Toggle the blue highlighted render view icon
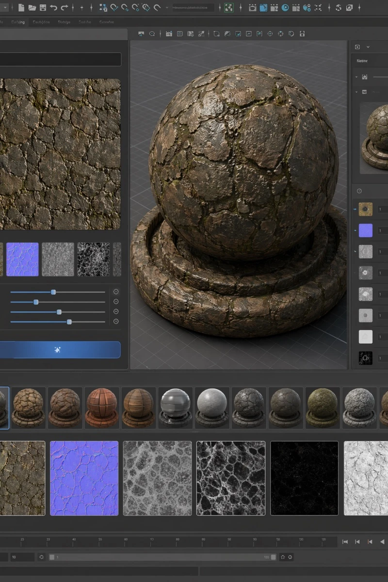 click(x=263, y=8)
